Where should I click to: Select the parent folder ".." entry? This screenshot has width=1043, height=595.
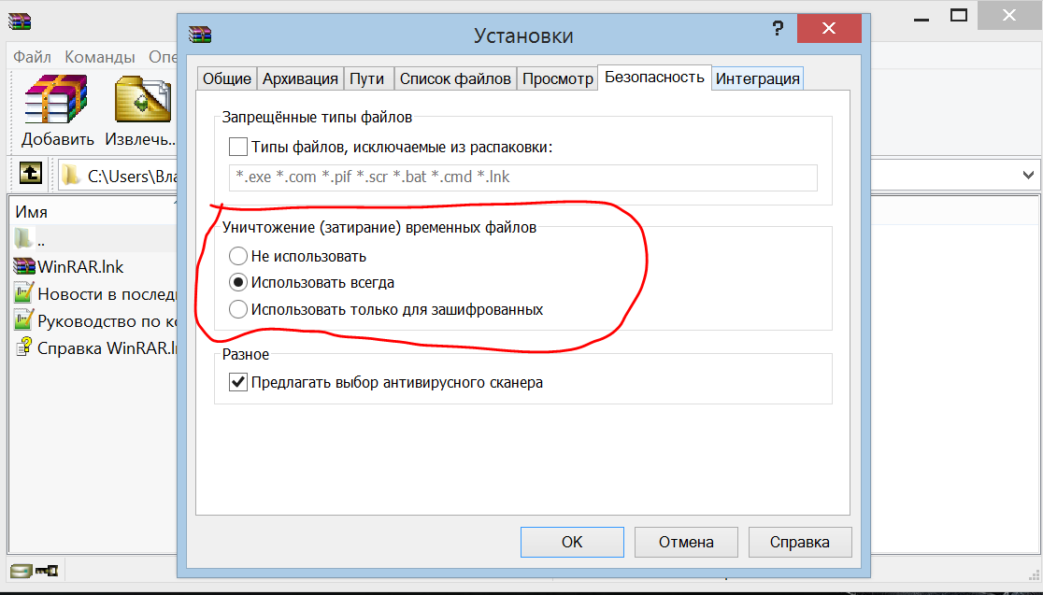[24, 238]
